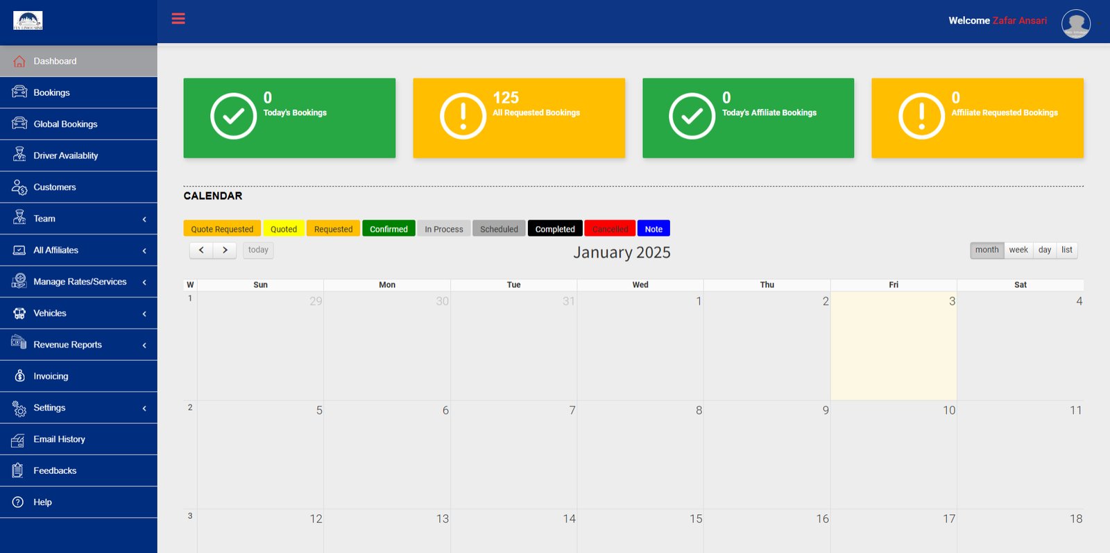Open Global Bookings from sidebar
The width and height of the screenshot is (1110, 553).
(65, 124)
